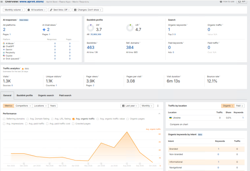Switch to the Backlink profile tab
The image size is (250, 171).
24,96
